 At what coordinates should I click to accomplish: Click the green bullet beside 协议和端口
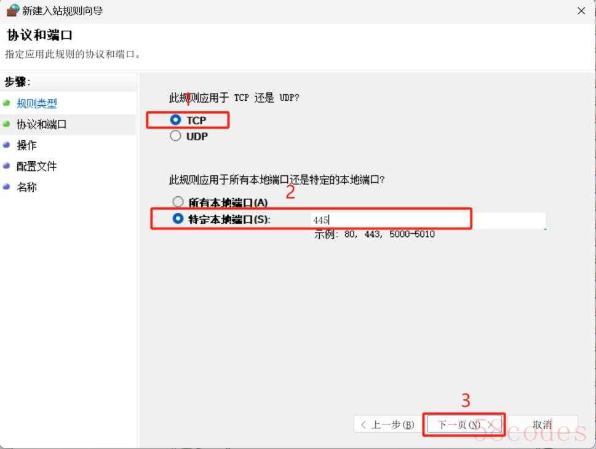click(7, 124)
